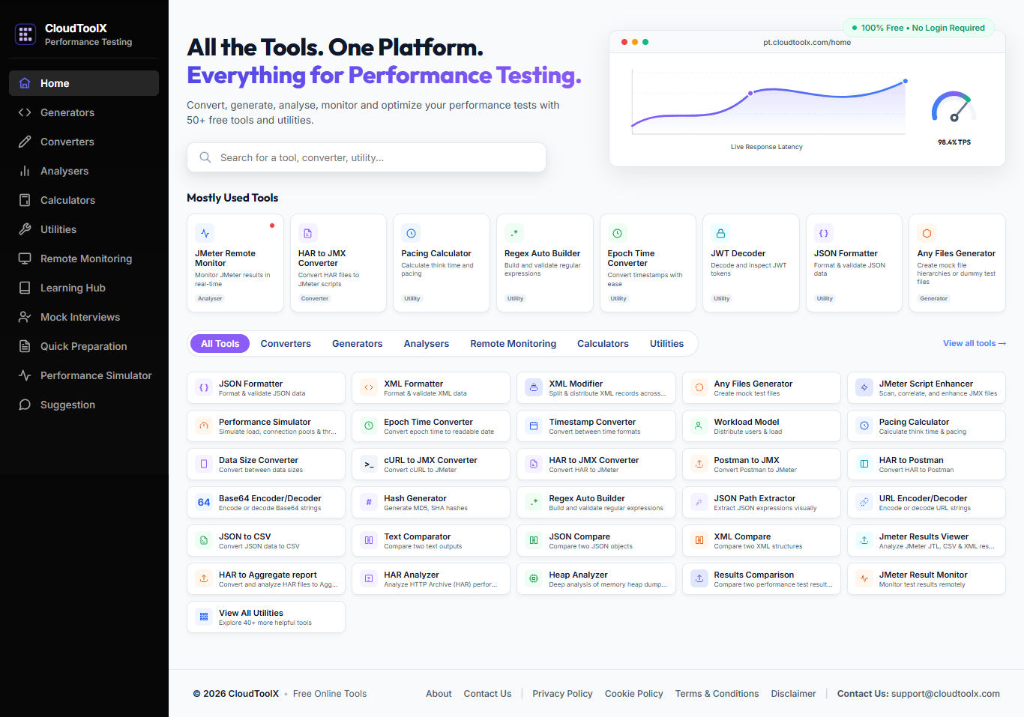Open the Remote Monitoring monitor icon
The width and height of the screenshot is (1024, 717).
(x=25, y=258)
